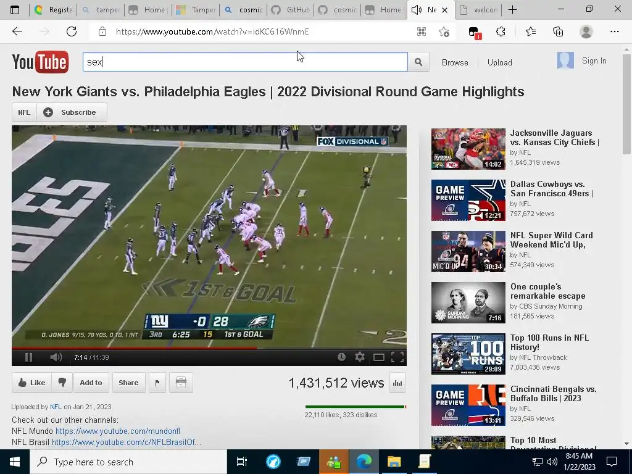Open the notification center icon

pyautogui.click(x=612, y=462)
